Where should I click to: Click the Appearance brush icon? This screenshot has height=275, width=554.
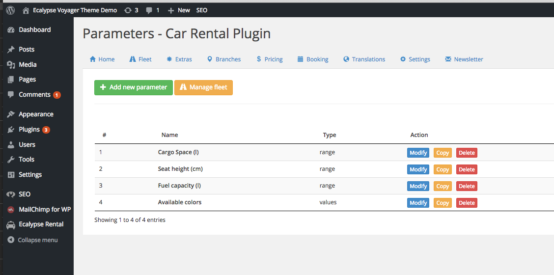(11, 114)
